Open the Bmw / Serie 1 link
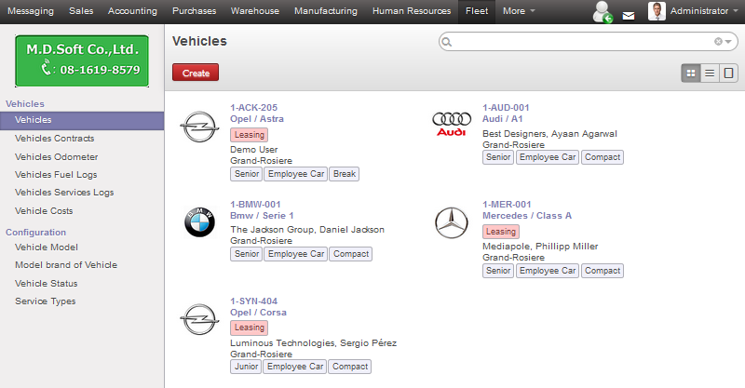Image resolution: width=745 pixels, height=388 pixels. (262, 216)
